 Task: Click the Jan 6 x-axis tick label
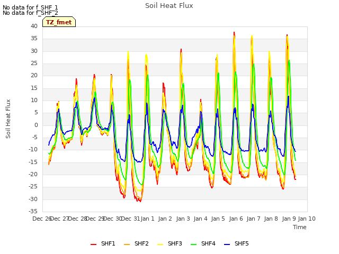236,219
